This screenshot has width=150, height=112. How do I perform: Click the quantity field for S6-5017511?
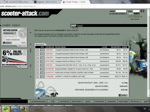click(42, 73)
